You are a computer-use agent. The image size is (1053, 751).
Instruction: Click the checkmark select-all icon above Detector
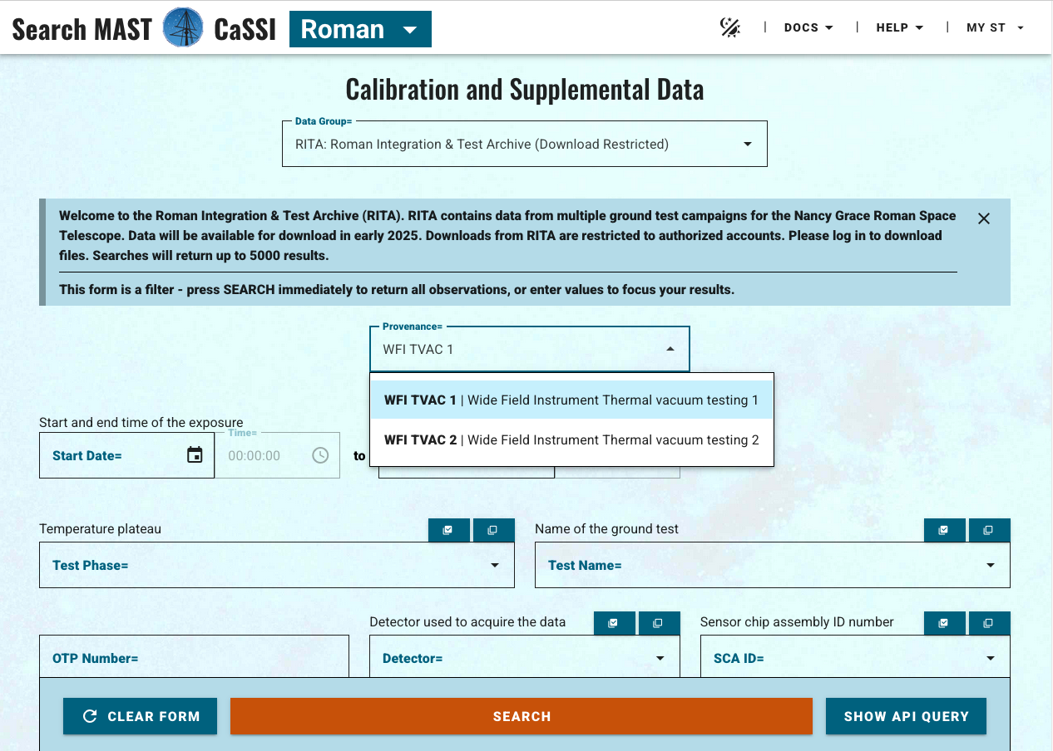pyautogui.click(x=614, y=623)
